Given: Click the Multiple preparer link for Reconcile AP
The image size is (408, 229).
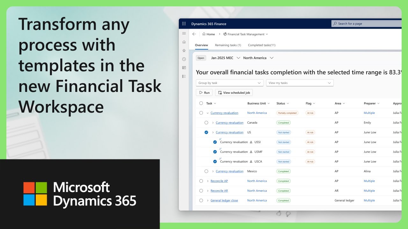Looking at the screenshot, I should tap(369, 181).
